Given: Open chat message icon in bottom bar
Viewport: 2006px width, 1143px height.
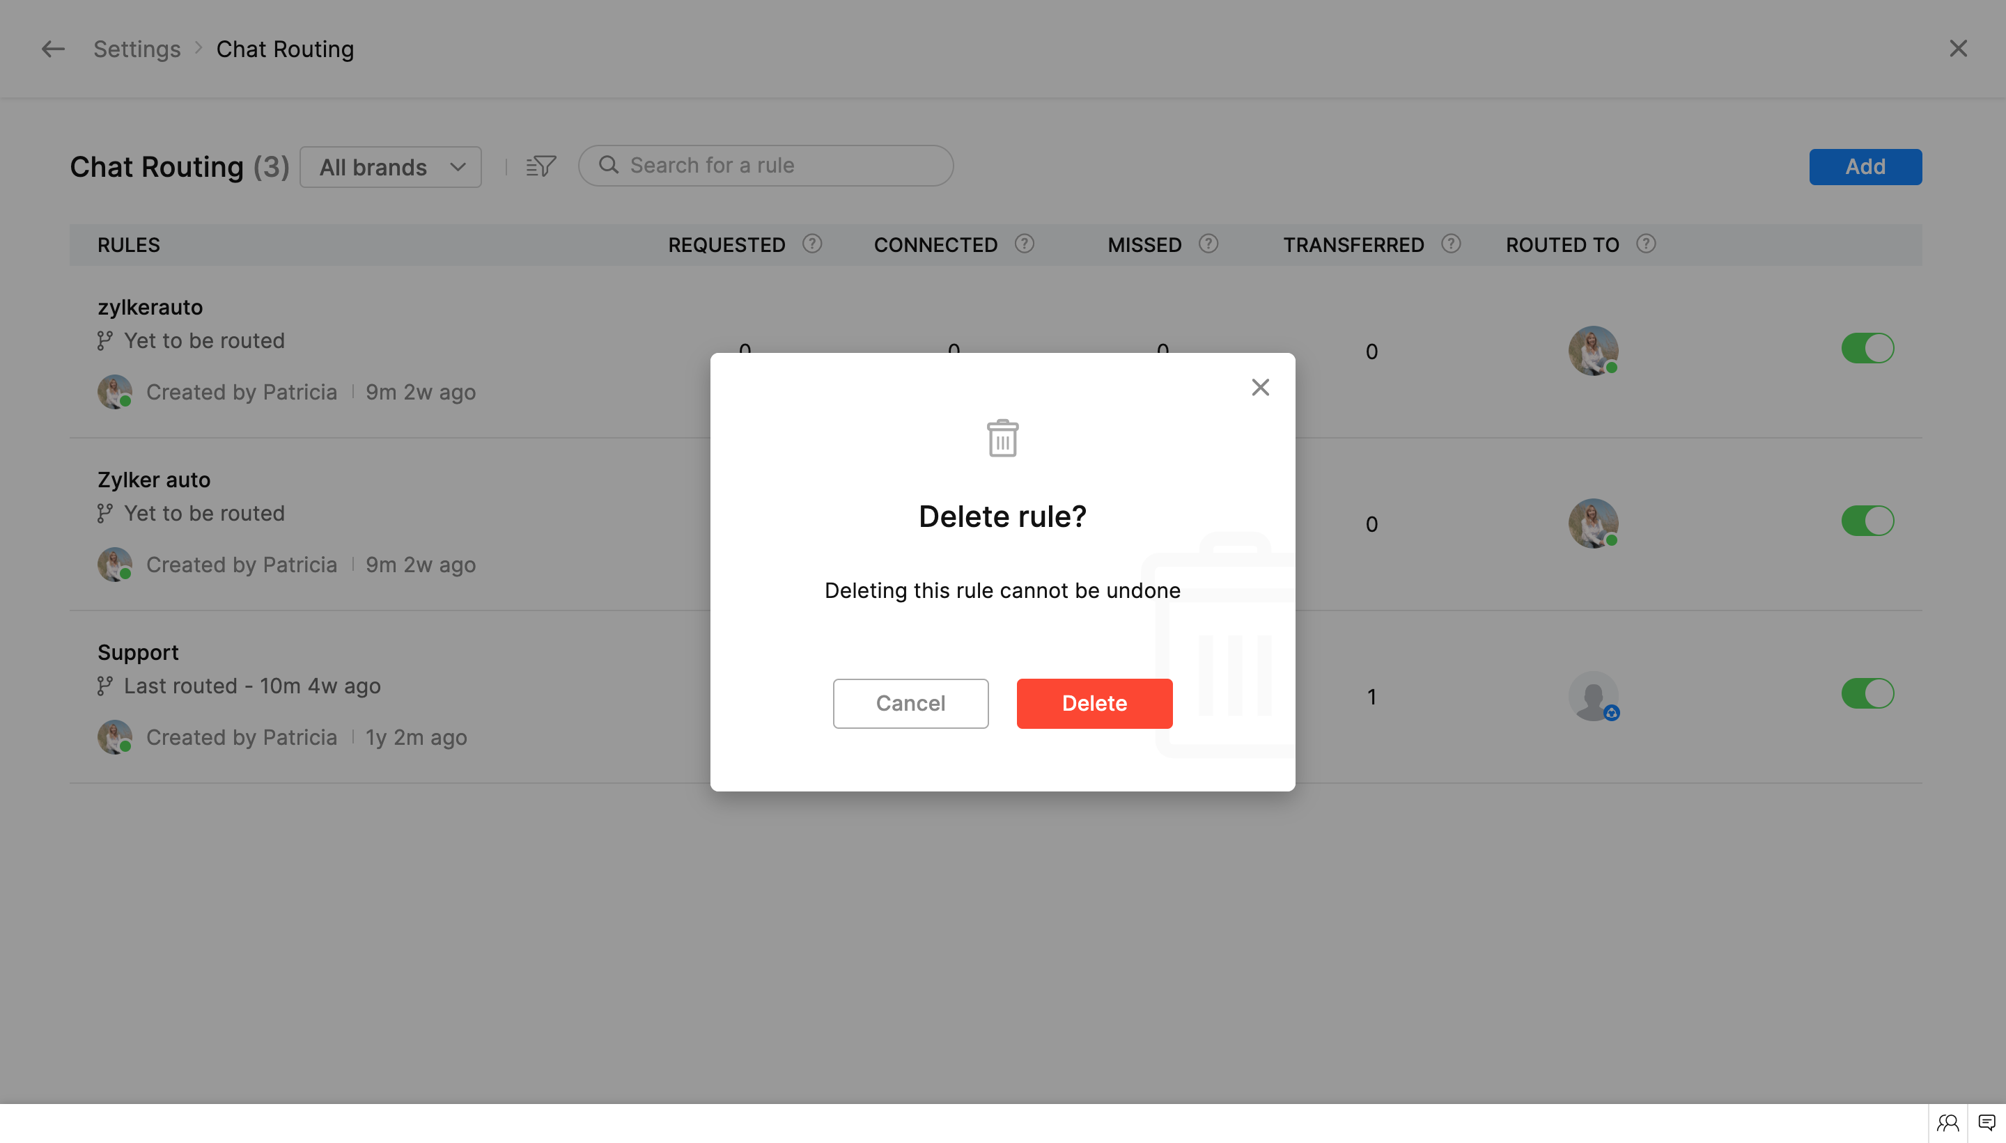Looking at the screenshot, I should coord(1986,1123).
